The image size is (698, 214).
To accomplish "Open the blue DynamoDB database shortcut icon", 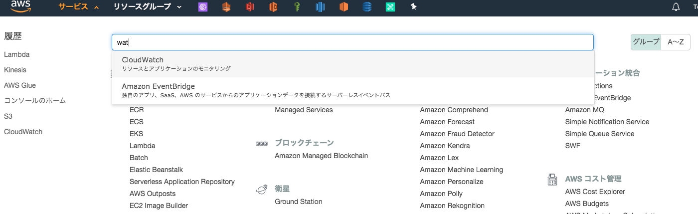I will (367, 7).
